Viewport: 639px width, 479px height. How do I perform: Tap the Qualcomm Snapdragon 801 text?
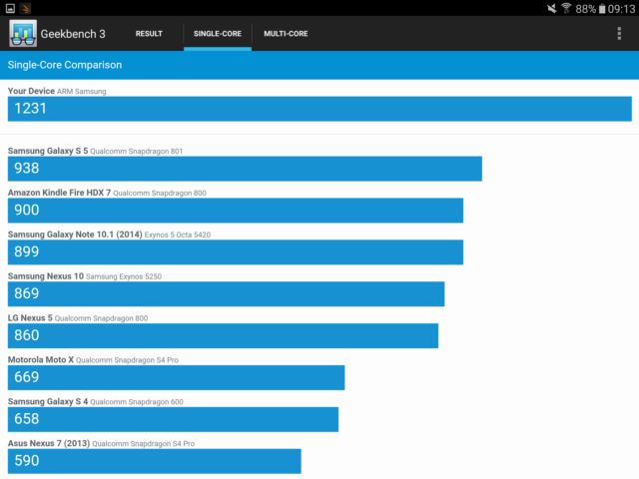point(137,151)
